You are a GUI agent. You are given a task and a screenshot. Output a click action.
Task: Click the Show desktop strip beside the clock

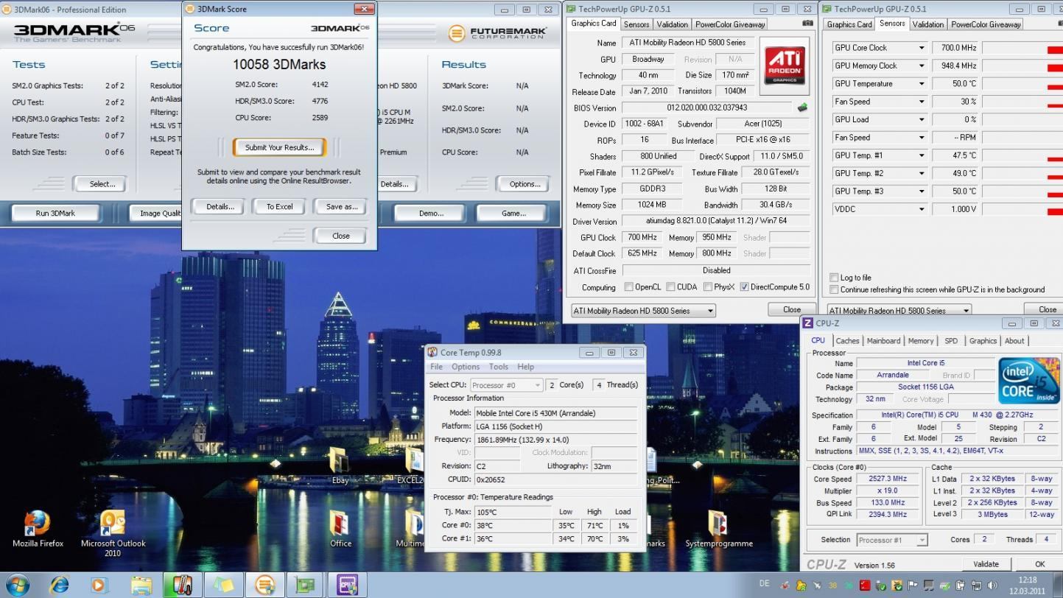click(1059, 585)
